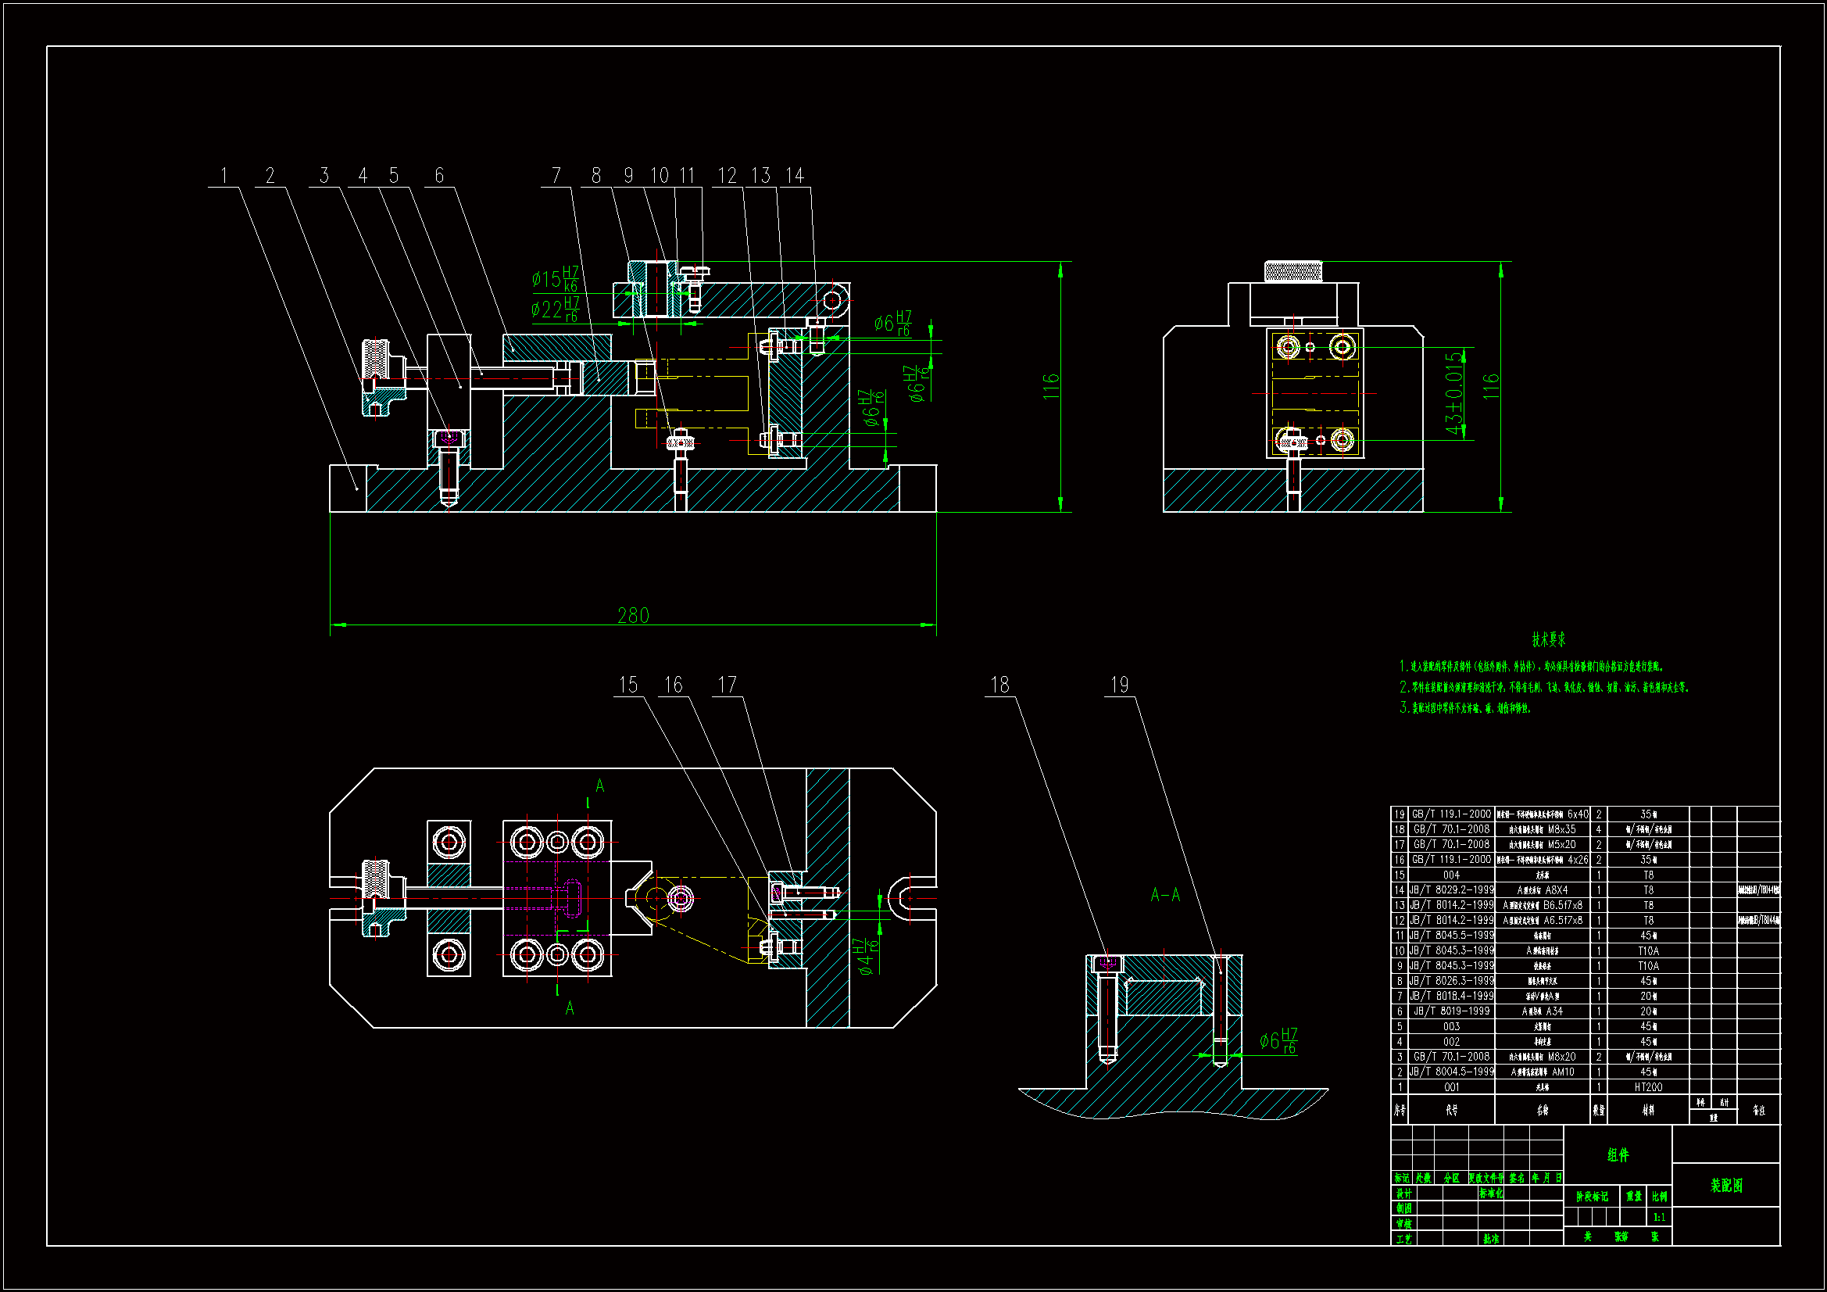This screenshot has height=1292, width=1827.
Task: Select the ø15 H7/k6 fit dimension
Action: click(555, 279)
